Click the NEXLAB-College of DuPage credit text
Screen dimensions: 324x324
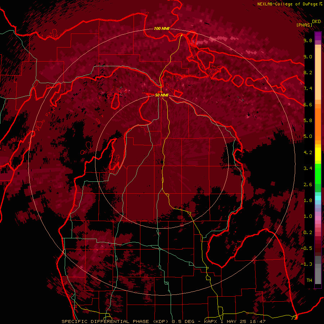[288, 4]
